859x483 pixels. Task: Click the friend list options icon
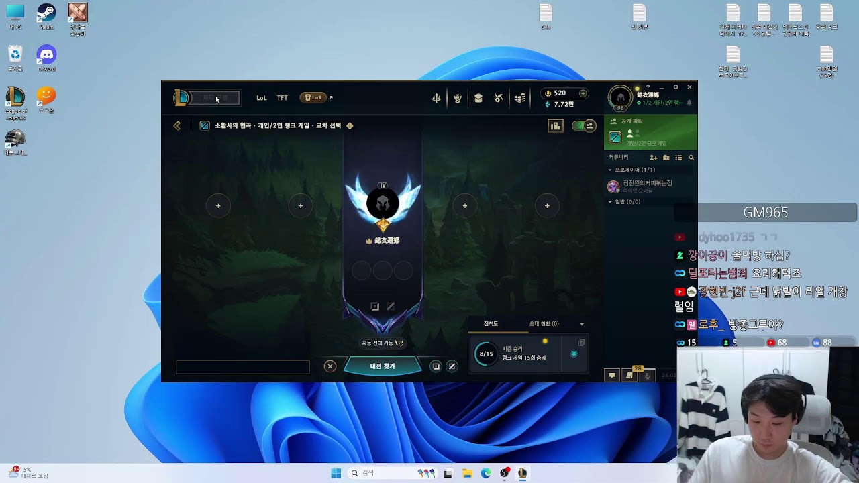(678, 158)
